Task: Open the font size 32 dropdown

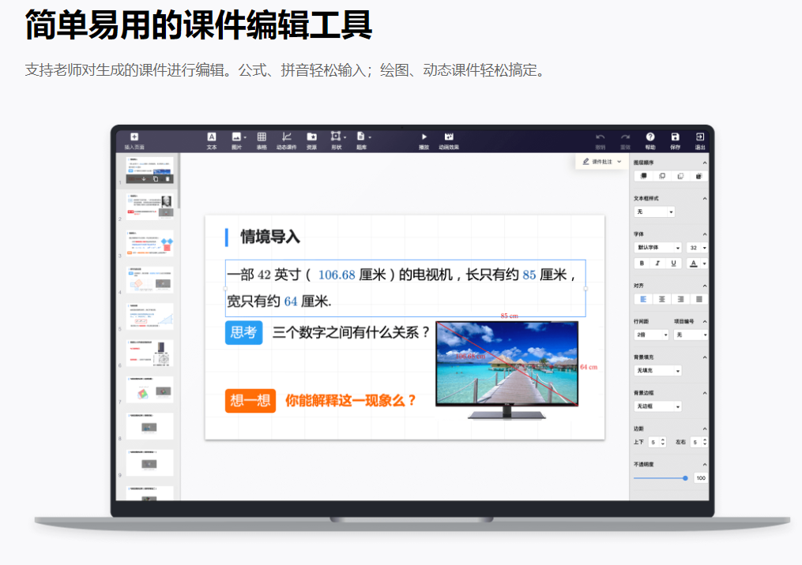Action: click(697, 247)
